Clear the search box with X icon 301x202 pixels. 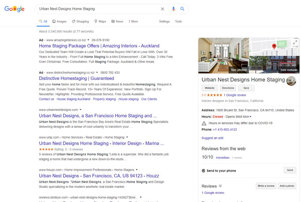click(162, 9)
